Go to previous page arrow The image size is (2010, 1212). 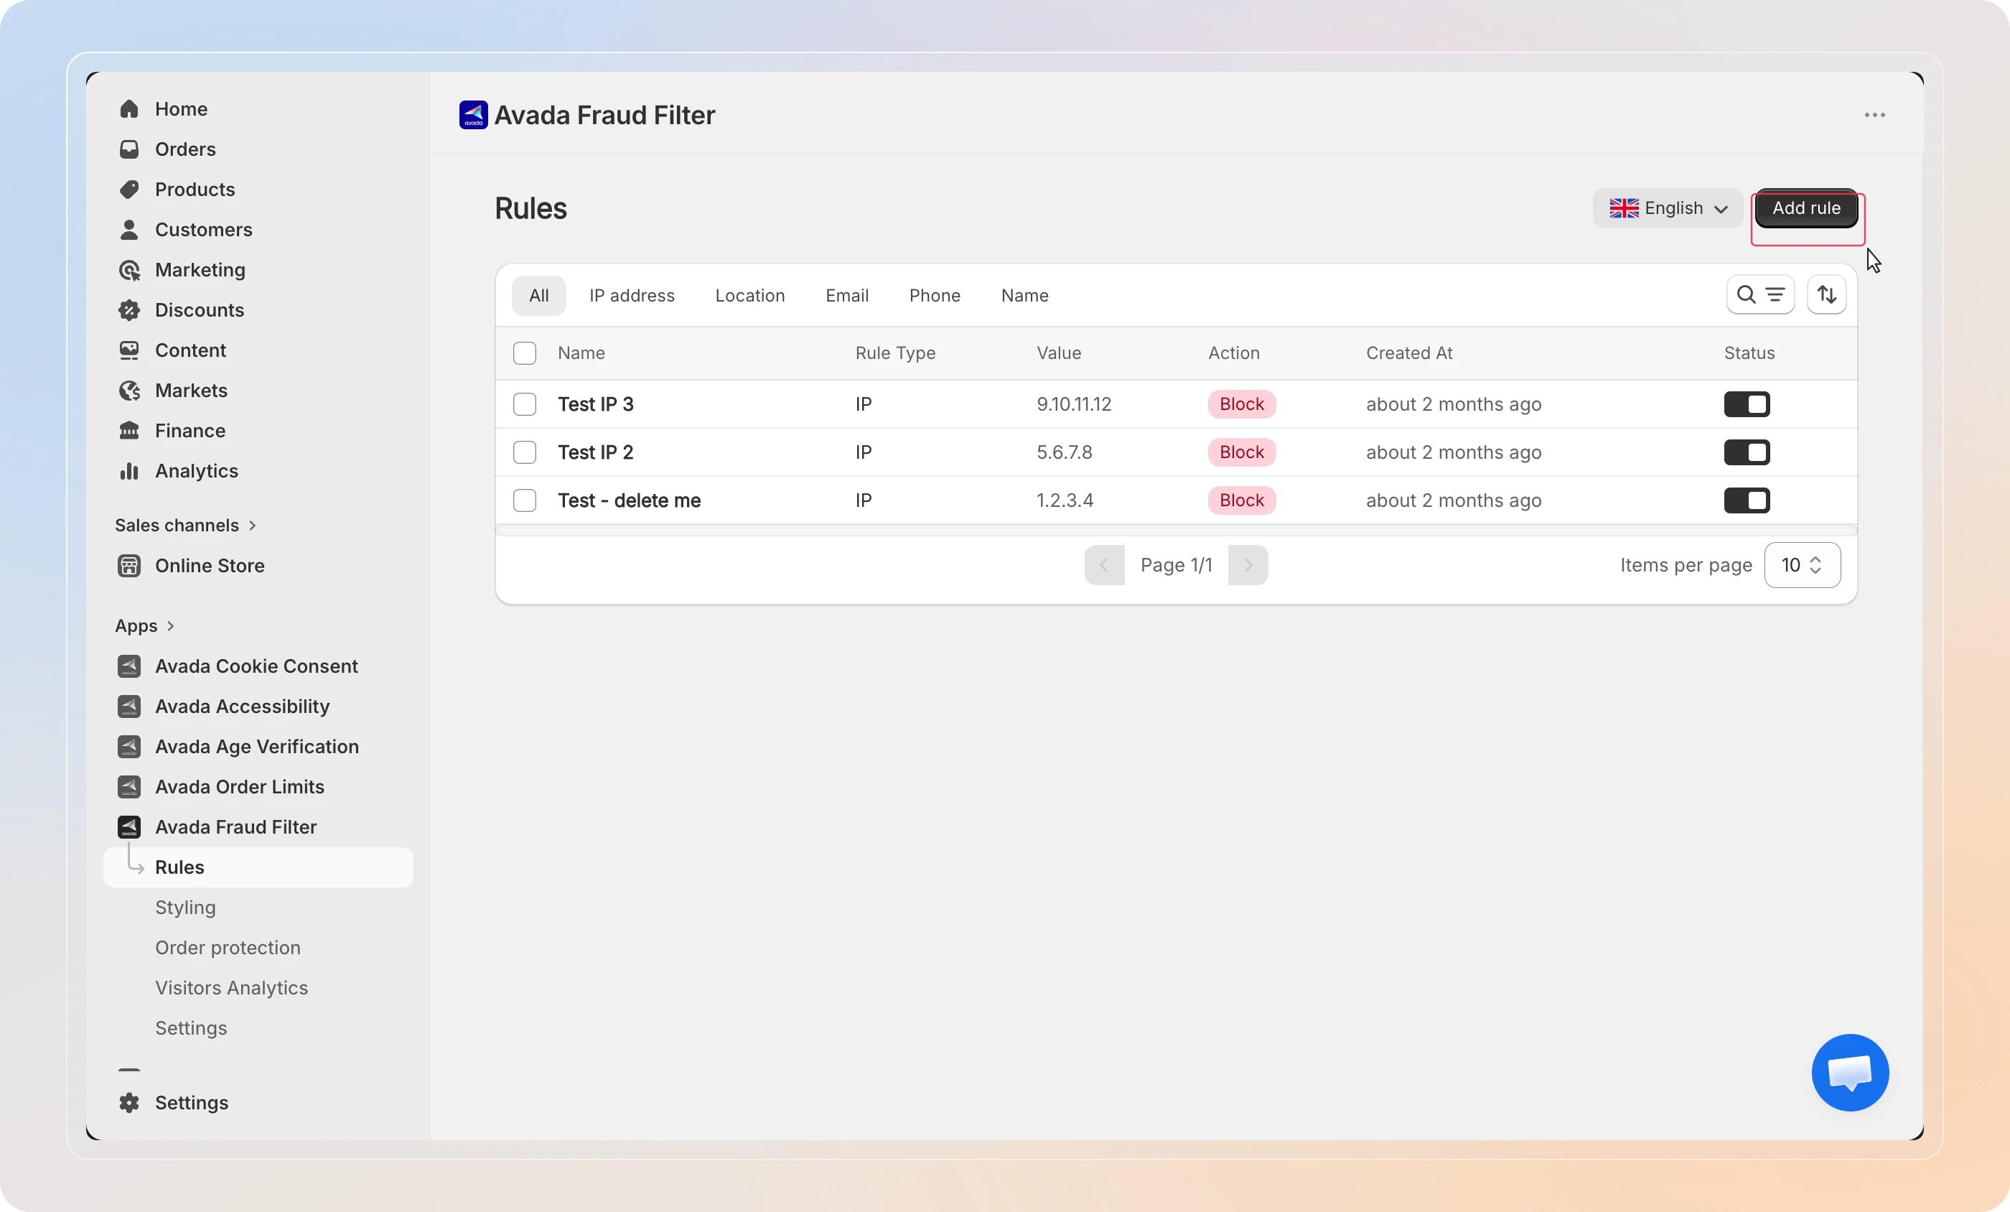coord(1104,565)
